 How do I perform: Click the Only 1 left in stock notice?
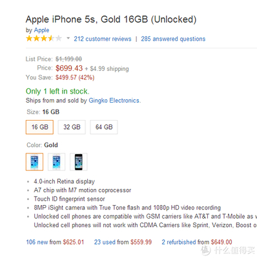click(57, 92)
